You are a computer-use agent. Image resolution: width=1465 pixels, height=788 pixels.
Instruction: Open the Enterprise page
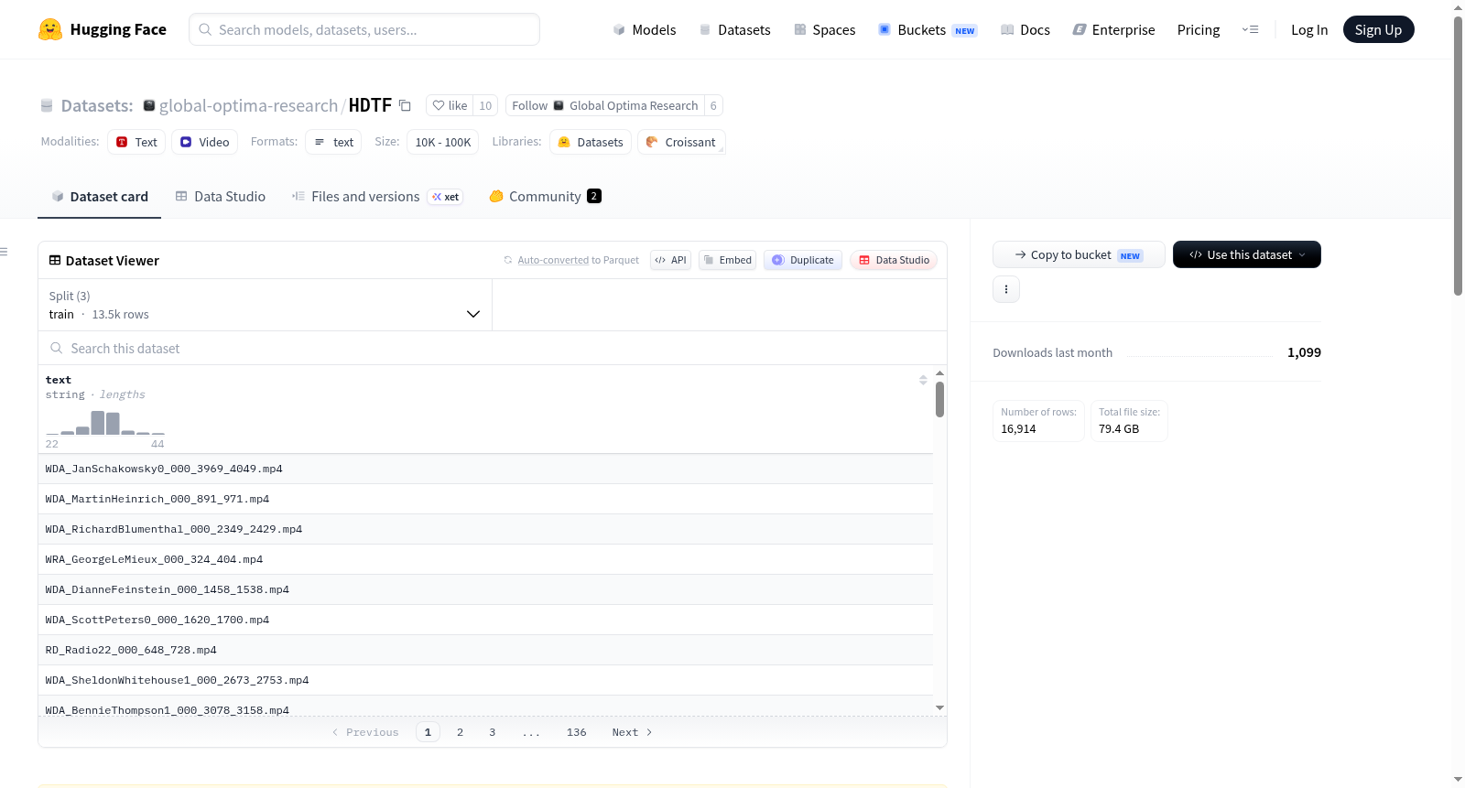tap(1114, 29)
